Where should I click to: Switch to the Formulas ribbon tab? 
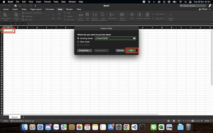50,9
